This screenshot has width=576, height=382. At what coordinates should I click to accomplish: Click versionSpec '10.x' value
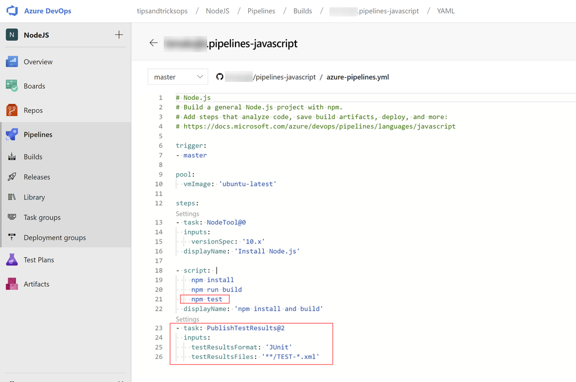pos(253,242)
